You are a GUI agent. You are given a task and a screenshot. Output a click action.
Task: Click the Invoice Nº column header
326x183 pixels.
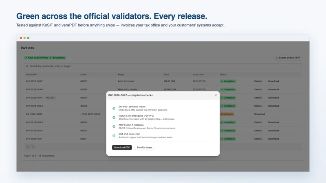(x=31, y=74)
